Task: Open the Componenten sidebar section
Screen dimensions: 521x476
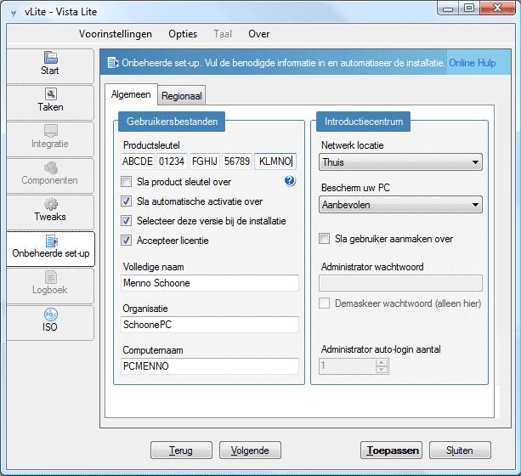Action: (x=50, y=175)
